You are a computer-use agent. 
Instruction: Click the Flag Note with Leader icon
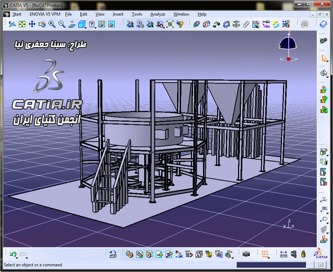tap(324, 219)
